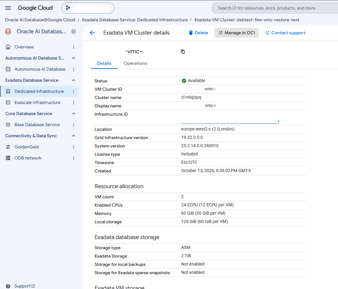338x289 pixels.
Task: Collapse the Autonomous AI Database section
Action: 74,58
